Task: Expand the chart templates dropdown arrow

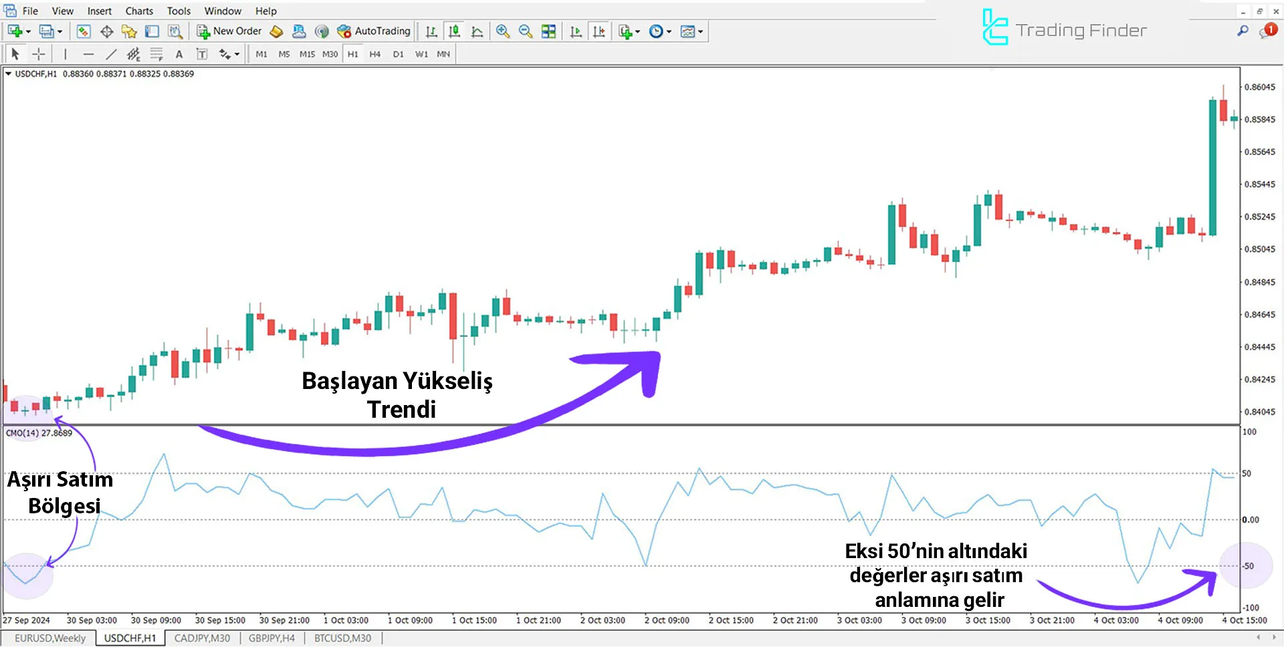Action: pos(700,31)
